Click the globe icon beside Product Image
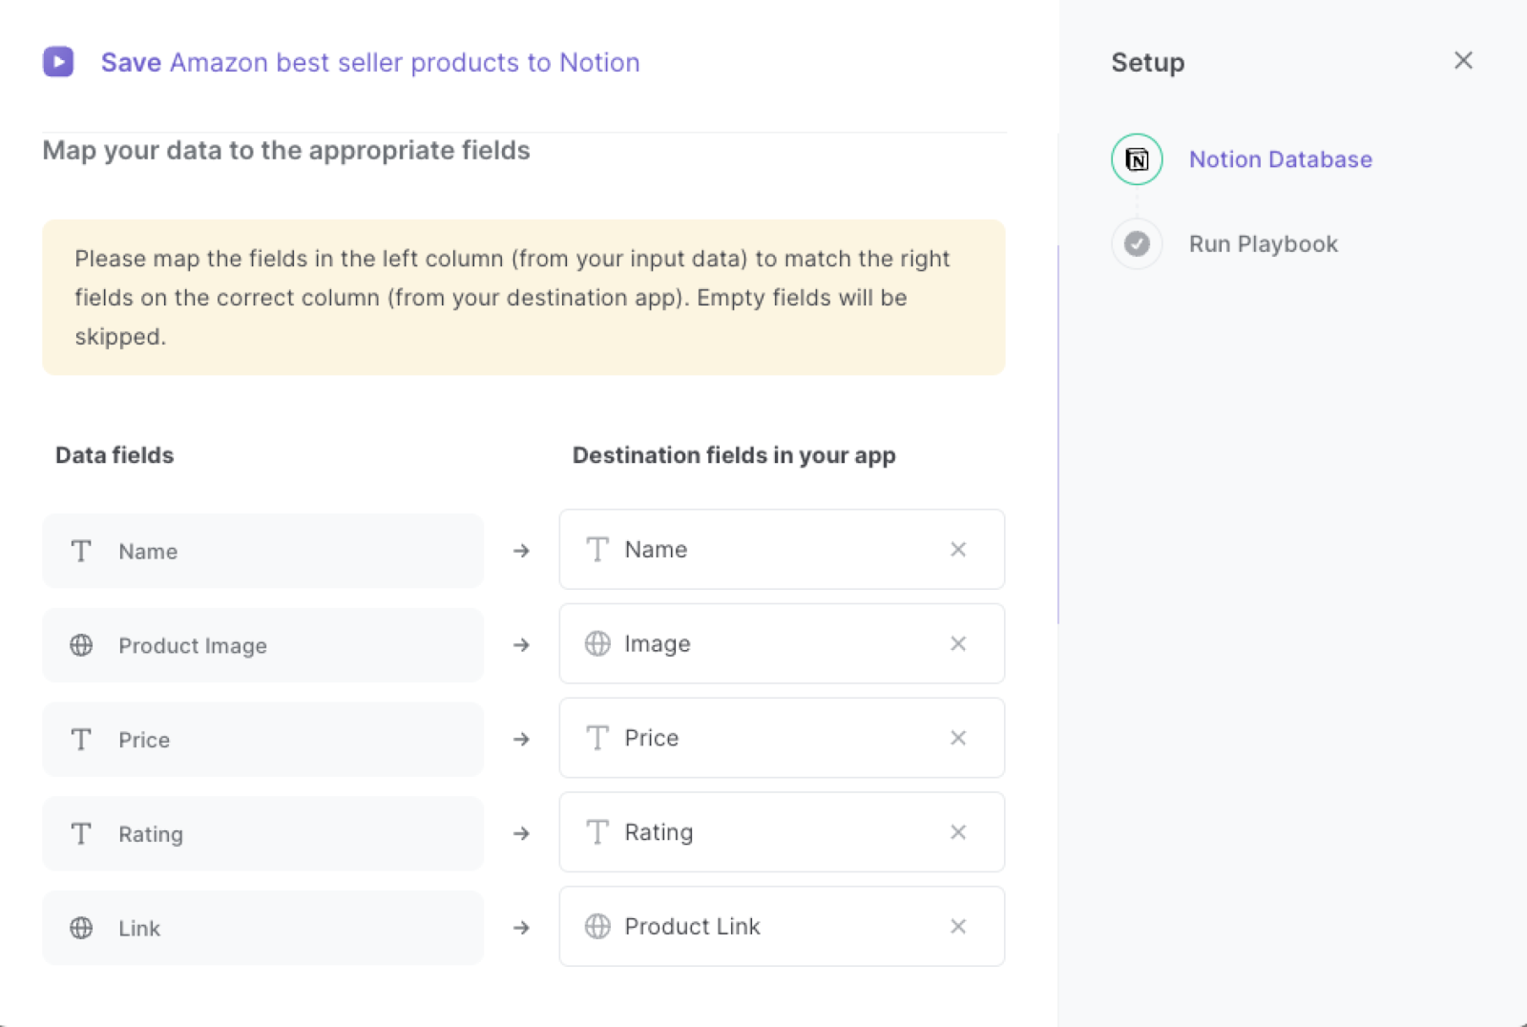 [81, 645]
